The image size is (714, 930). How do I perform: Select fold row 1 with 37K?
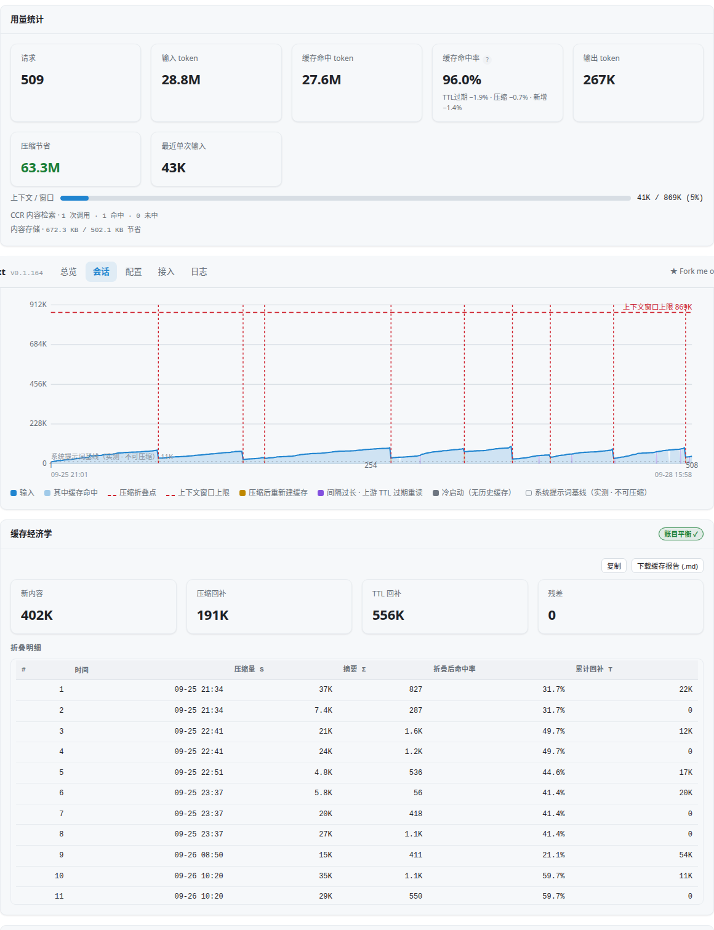tap(357, 690)
